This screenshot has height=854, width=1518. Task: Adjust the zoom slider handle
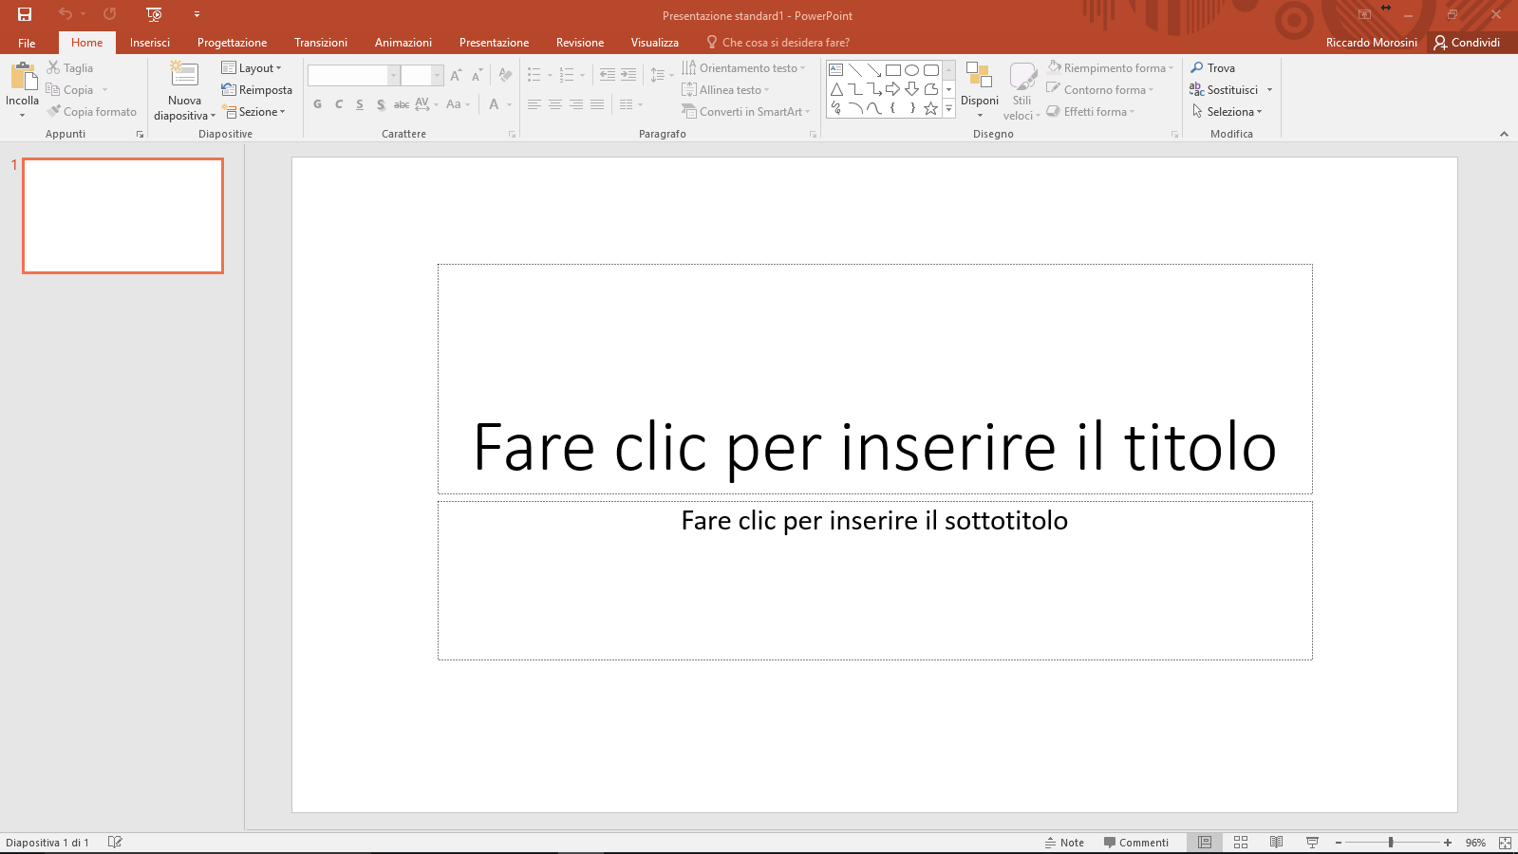tap(1391, 843)
